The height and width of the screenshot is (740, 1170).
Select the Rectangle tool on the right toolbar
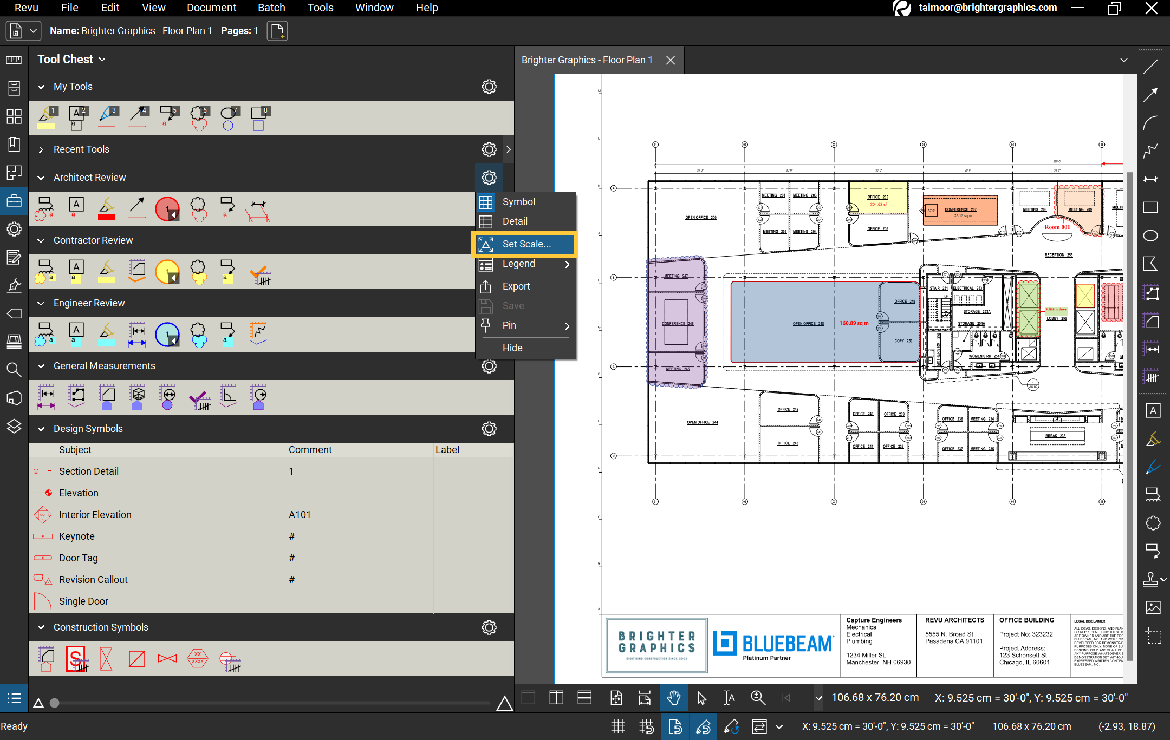(1152, 207)
